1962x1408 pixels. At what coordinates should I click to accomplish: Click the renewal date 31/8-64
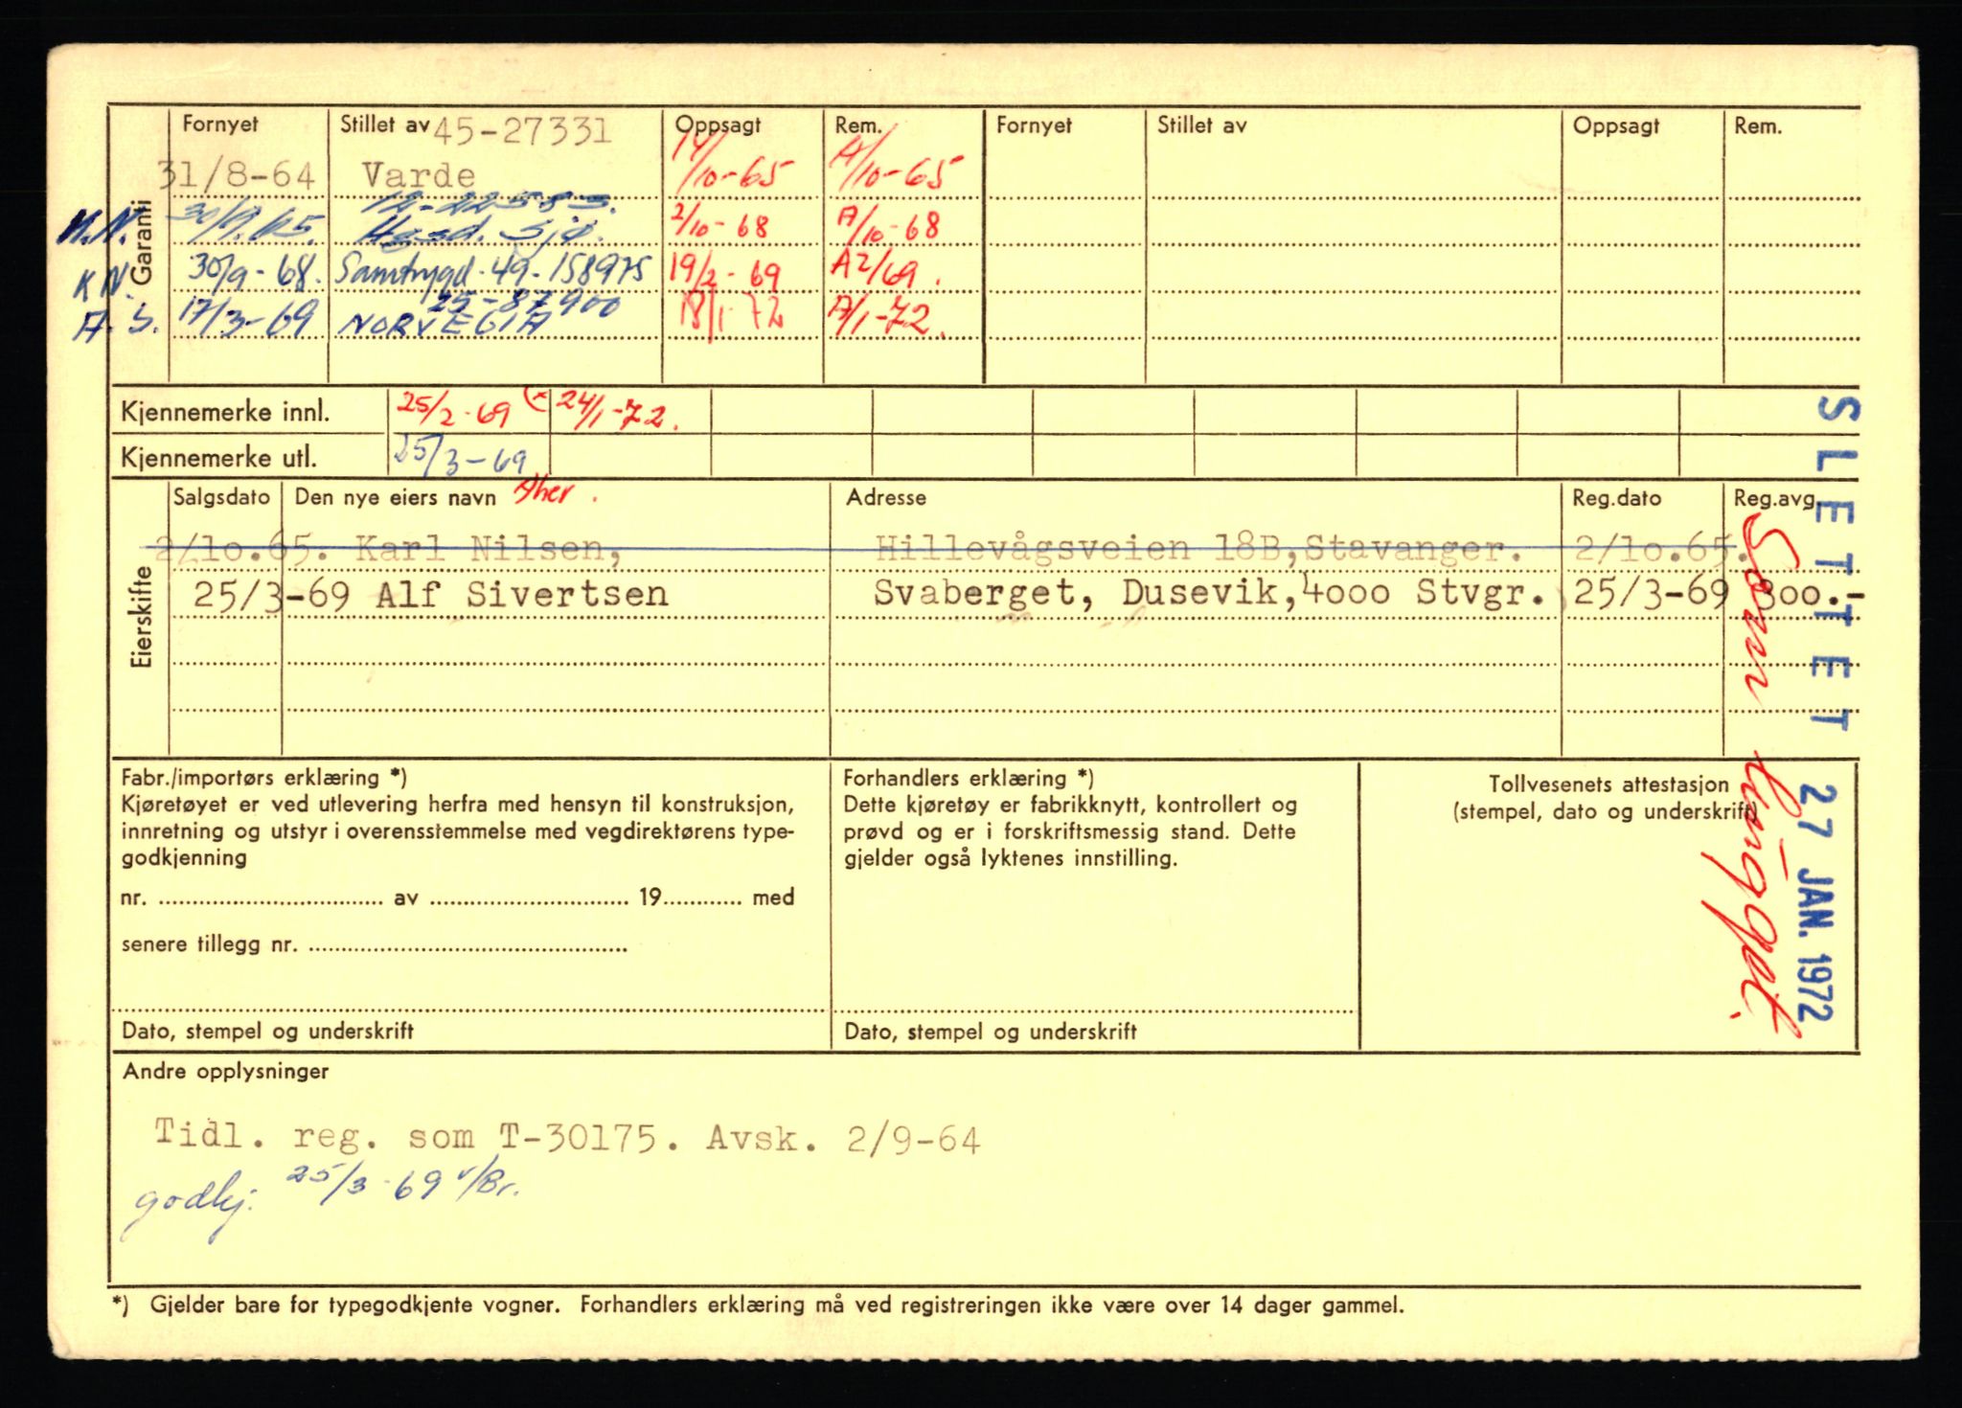tap(236, 175)
